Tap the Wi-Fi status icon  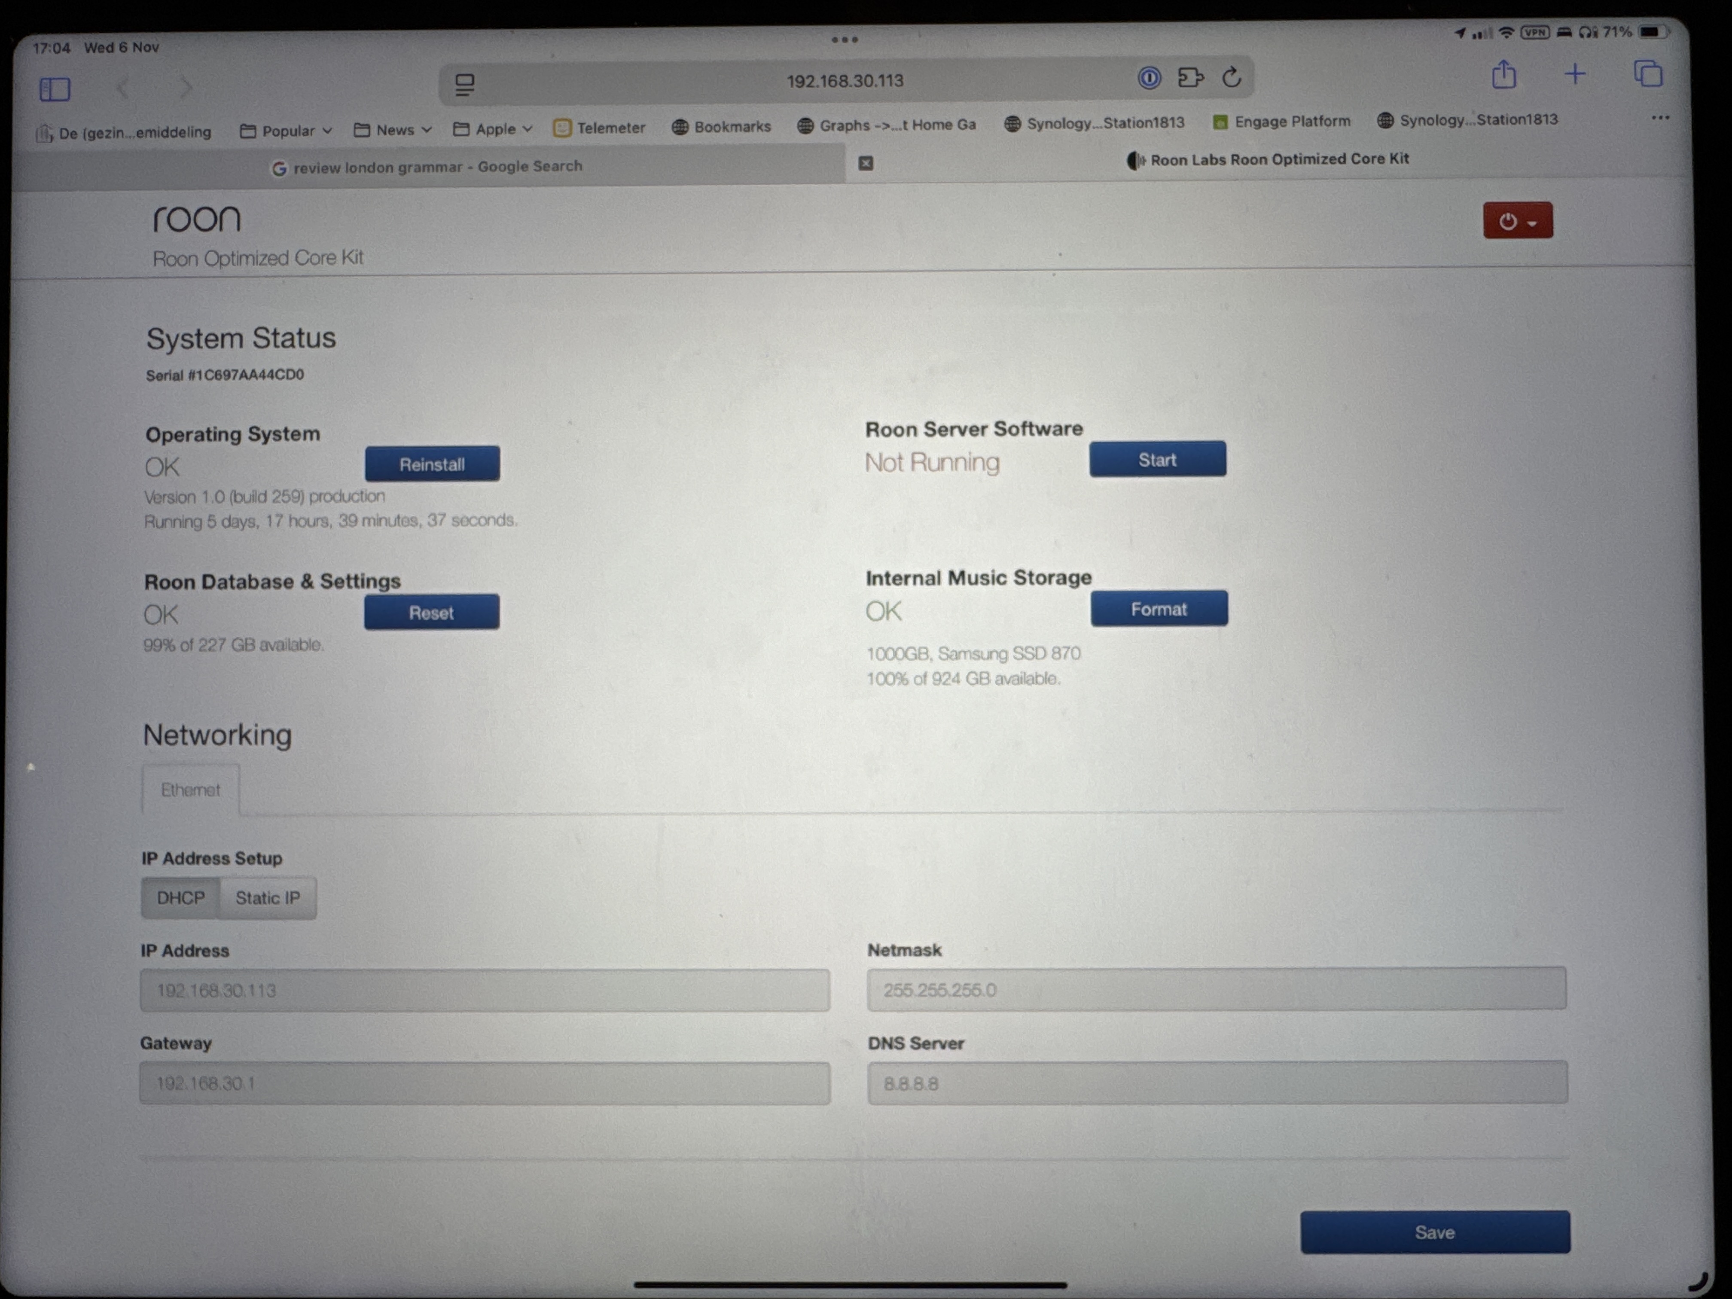point(1506,33)
